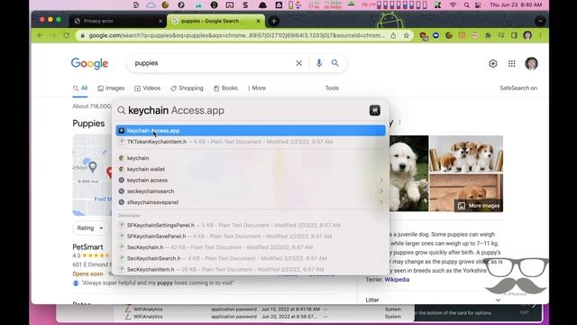
Task: Click the Spotlight search field text
Action: point(176,110)
